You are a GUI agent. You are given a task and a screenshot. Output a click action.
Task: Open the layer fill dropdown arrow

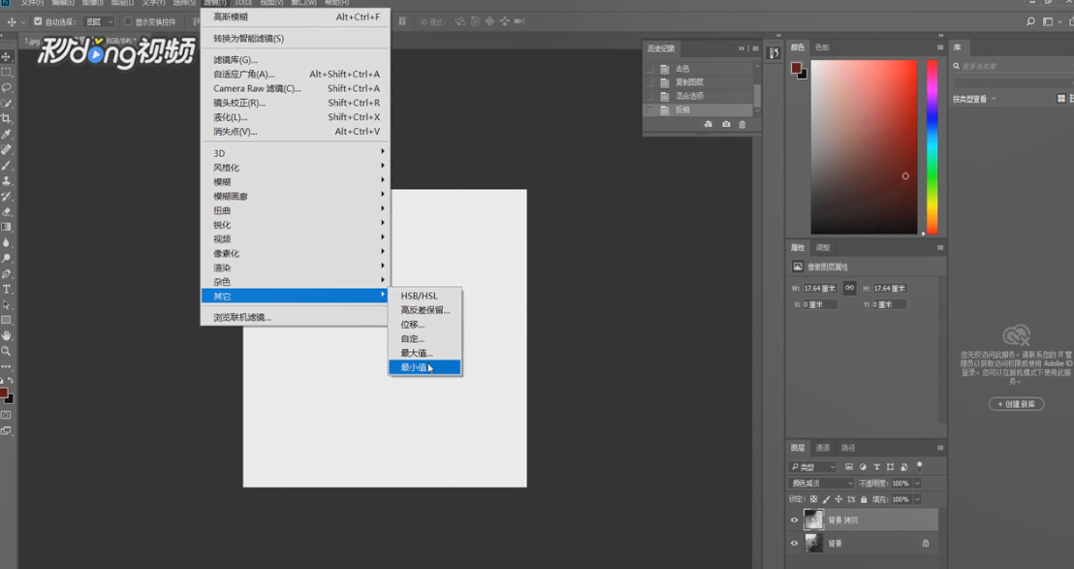click(917, 500)
